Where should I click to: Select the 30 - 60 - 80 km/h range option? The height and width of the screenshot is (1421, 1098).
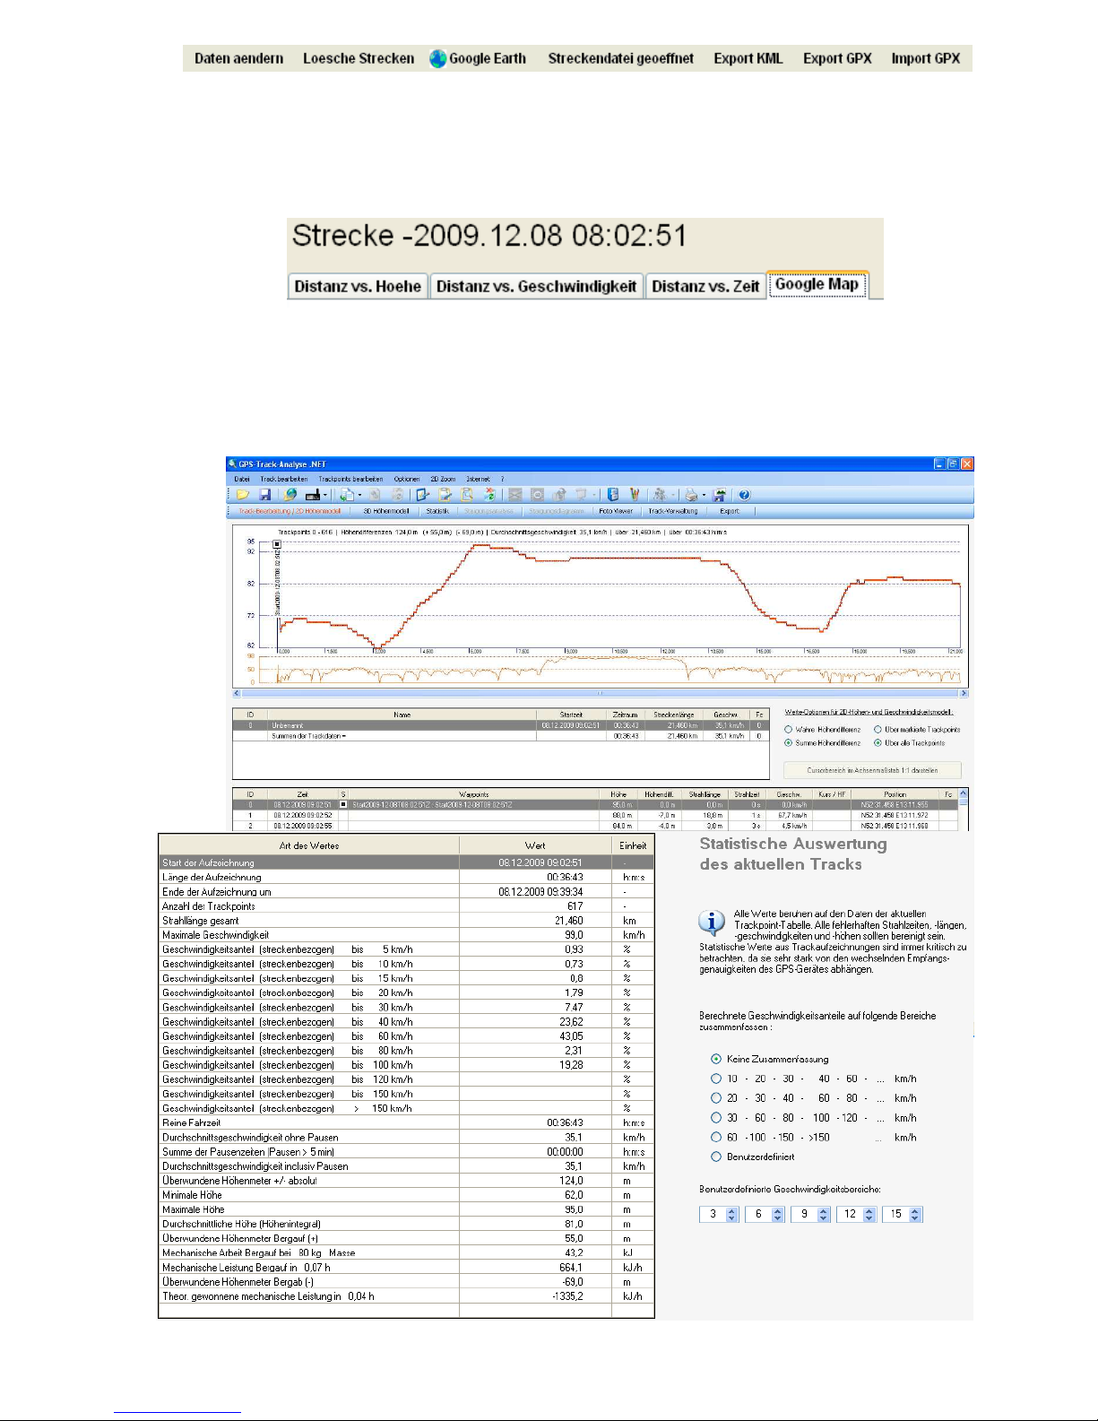pyautogui.click(x=716, y=1118)
